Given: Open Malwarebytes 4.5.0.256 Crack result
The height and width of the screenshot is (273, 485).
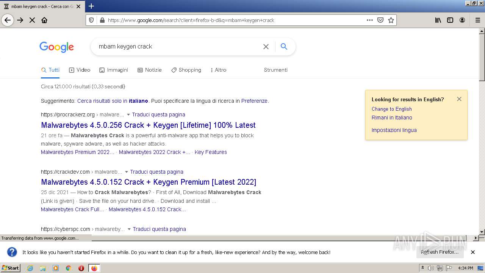Looking at the screenshot, I should tap(148, 125).
